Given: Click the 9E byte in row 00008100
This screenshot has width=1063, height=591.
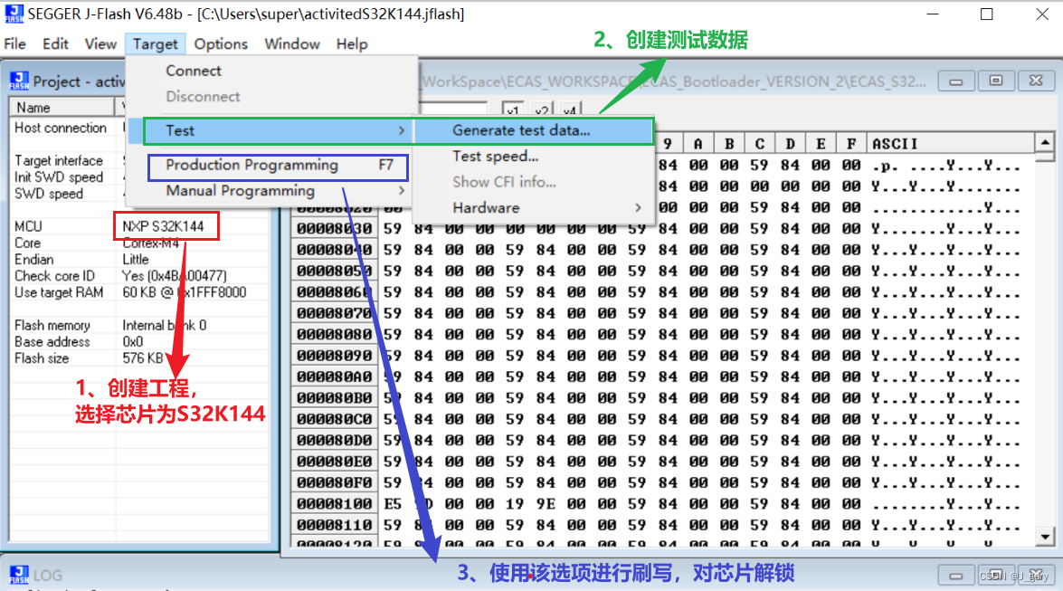Looking at the screenshot, I should coord(545,504).
